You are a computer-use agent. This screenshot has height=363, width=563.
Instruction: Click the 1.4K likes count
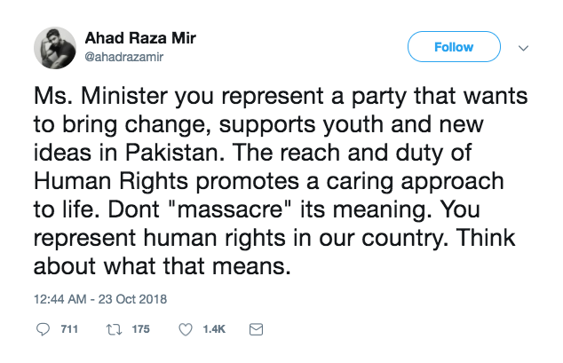tap(214, 329)
